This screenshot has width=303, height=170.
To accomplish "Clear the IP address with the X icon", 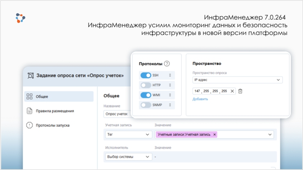I will click(232, 91).
